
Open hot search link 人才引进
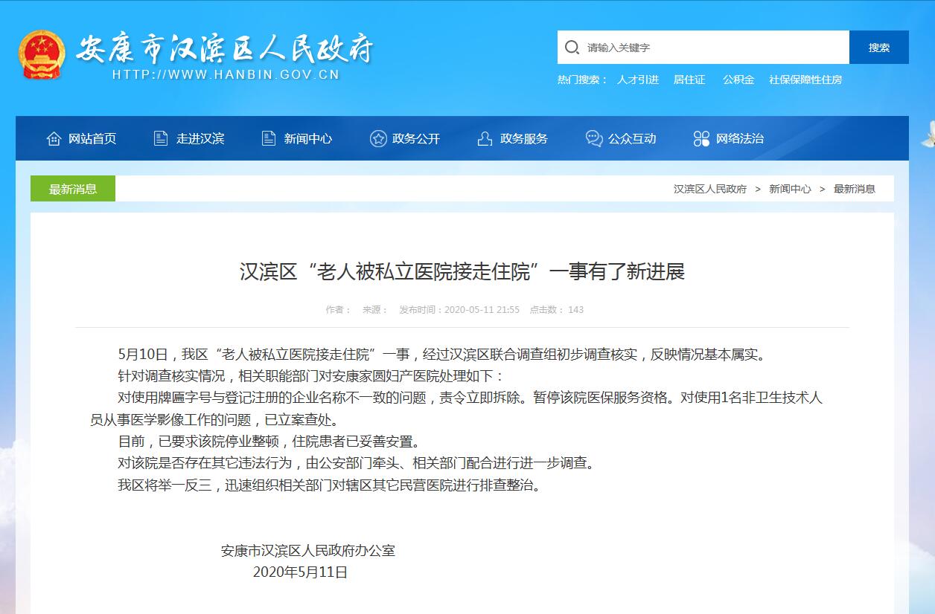click(x=638, y=80)
